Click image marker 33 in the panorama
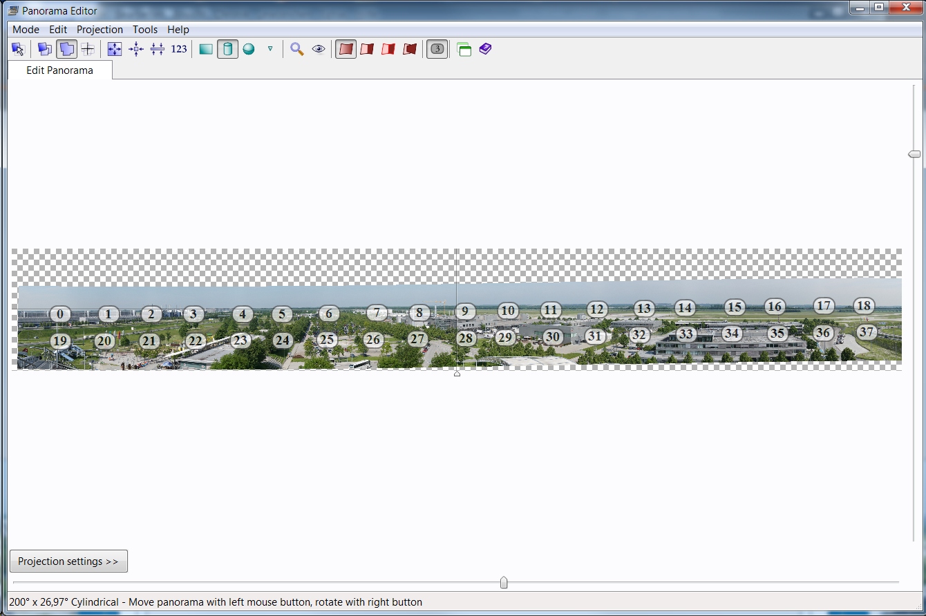The image size is (926, 616). [x=685, y=334]
